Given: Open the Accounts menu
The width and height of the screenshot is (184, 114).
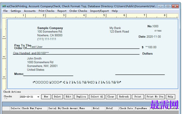Looking at the screenshot, I should point(30,11).
